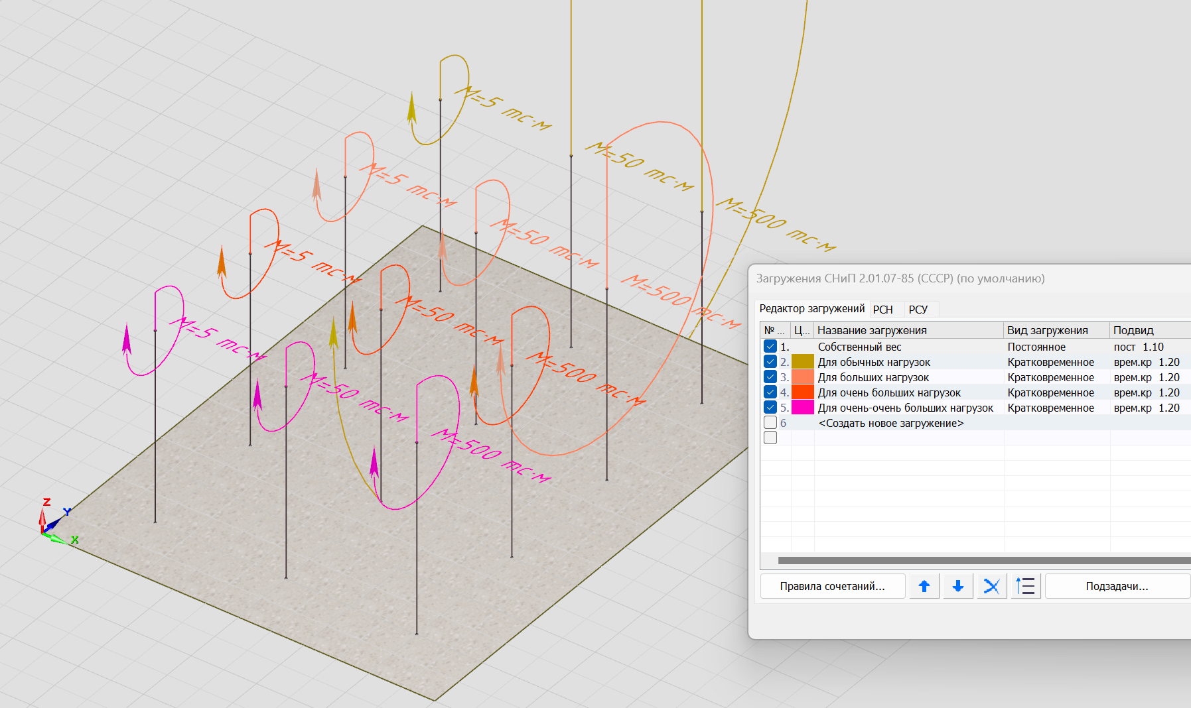Switch to the РСУ tab
The image size is (1191, 708).
click(918, 310)
